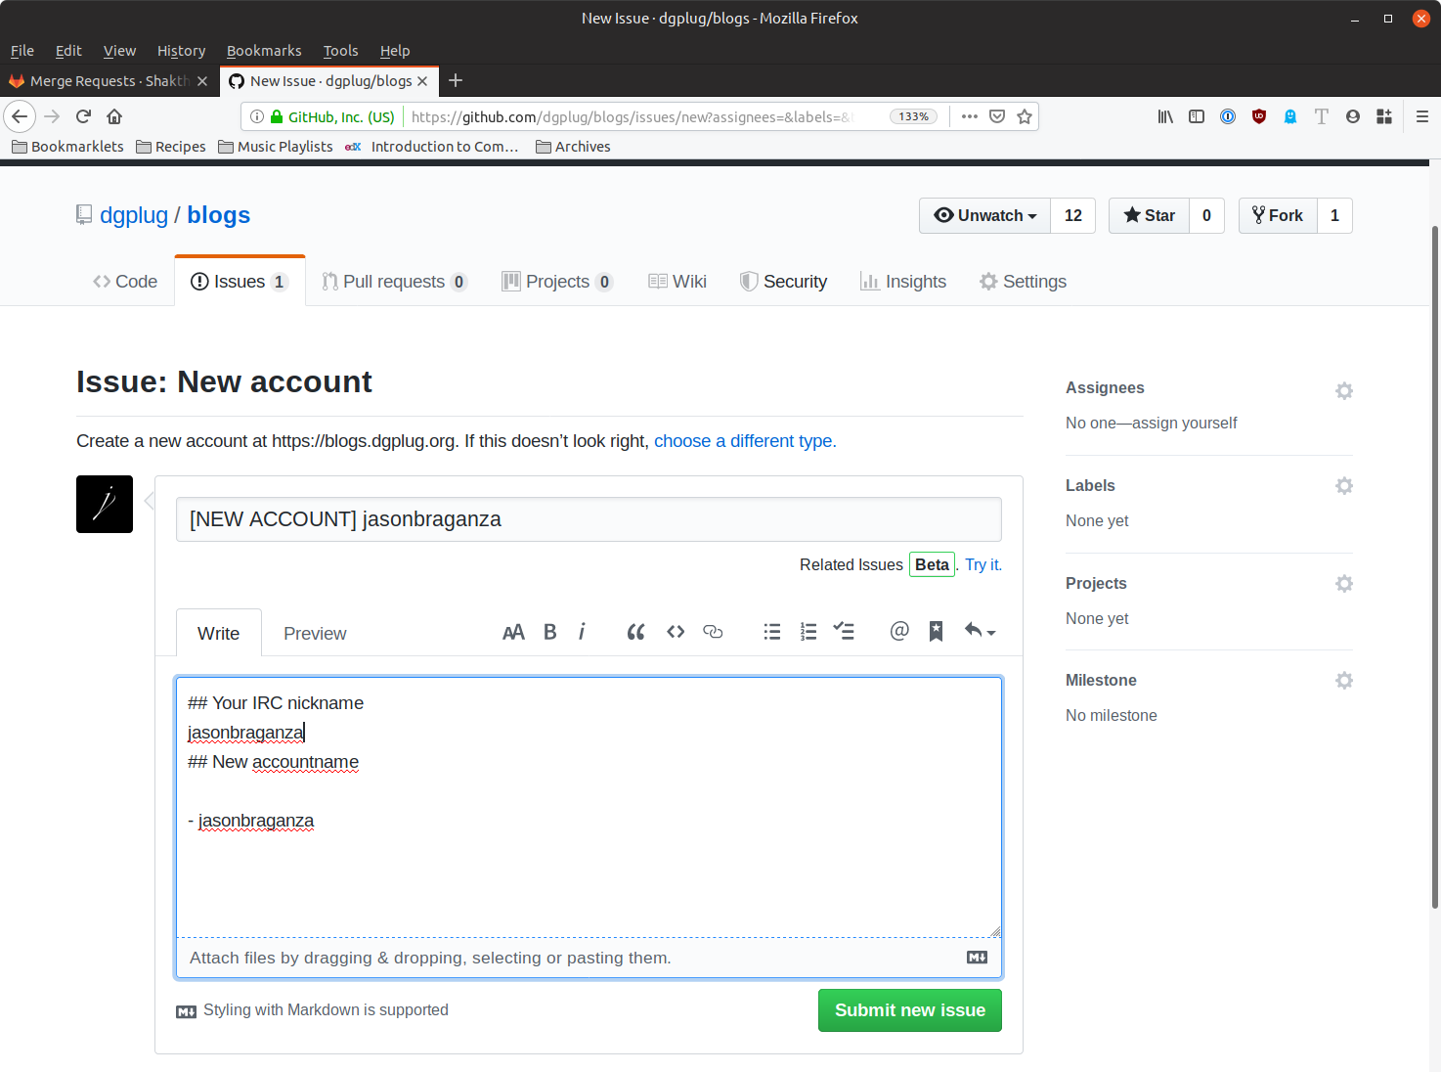Fork the blogs repository
The height and width of the screenshot is (1072, 1441).
coord(1278,215)
